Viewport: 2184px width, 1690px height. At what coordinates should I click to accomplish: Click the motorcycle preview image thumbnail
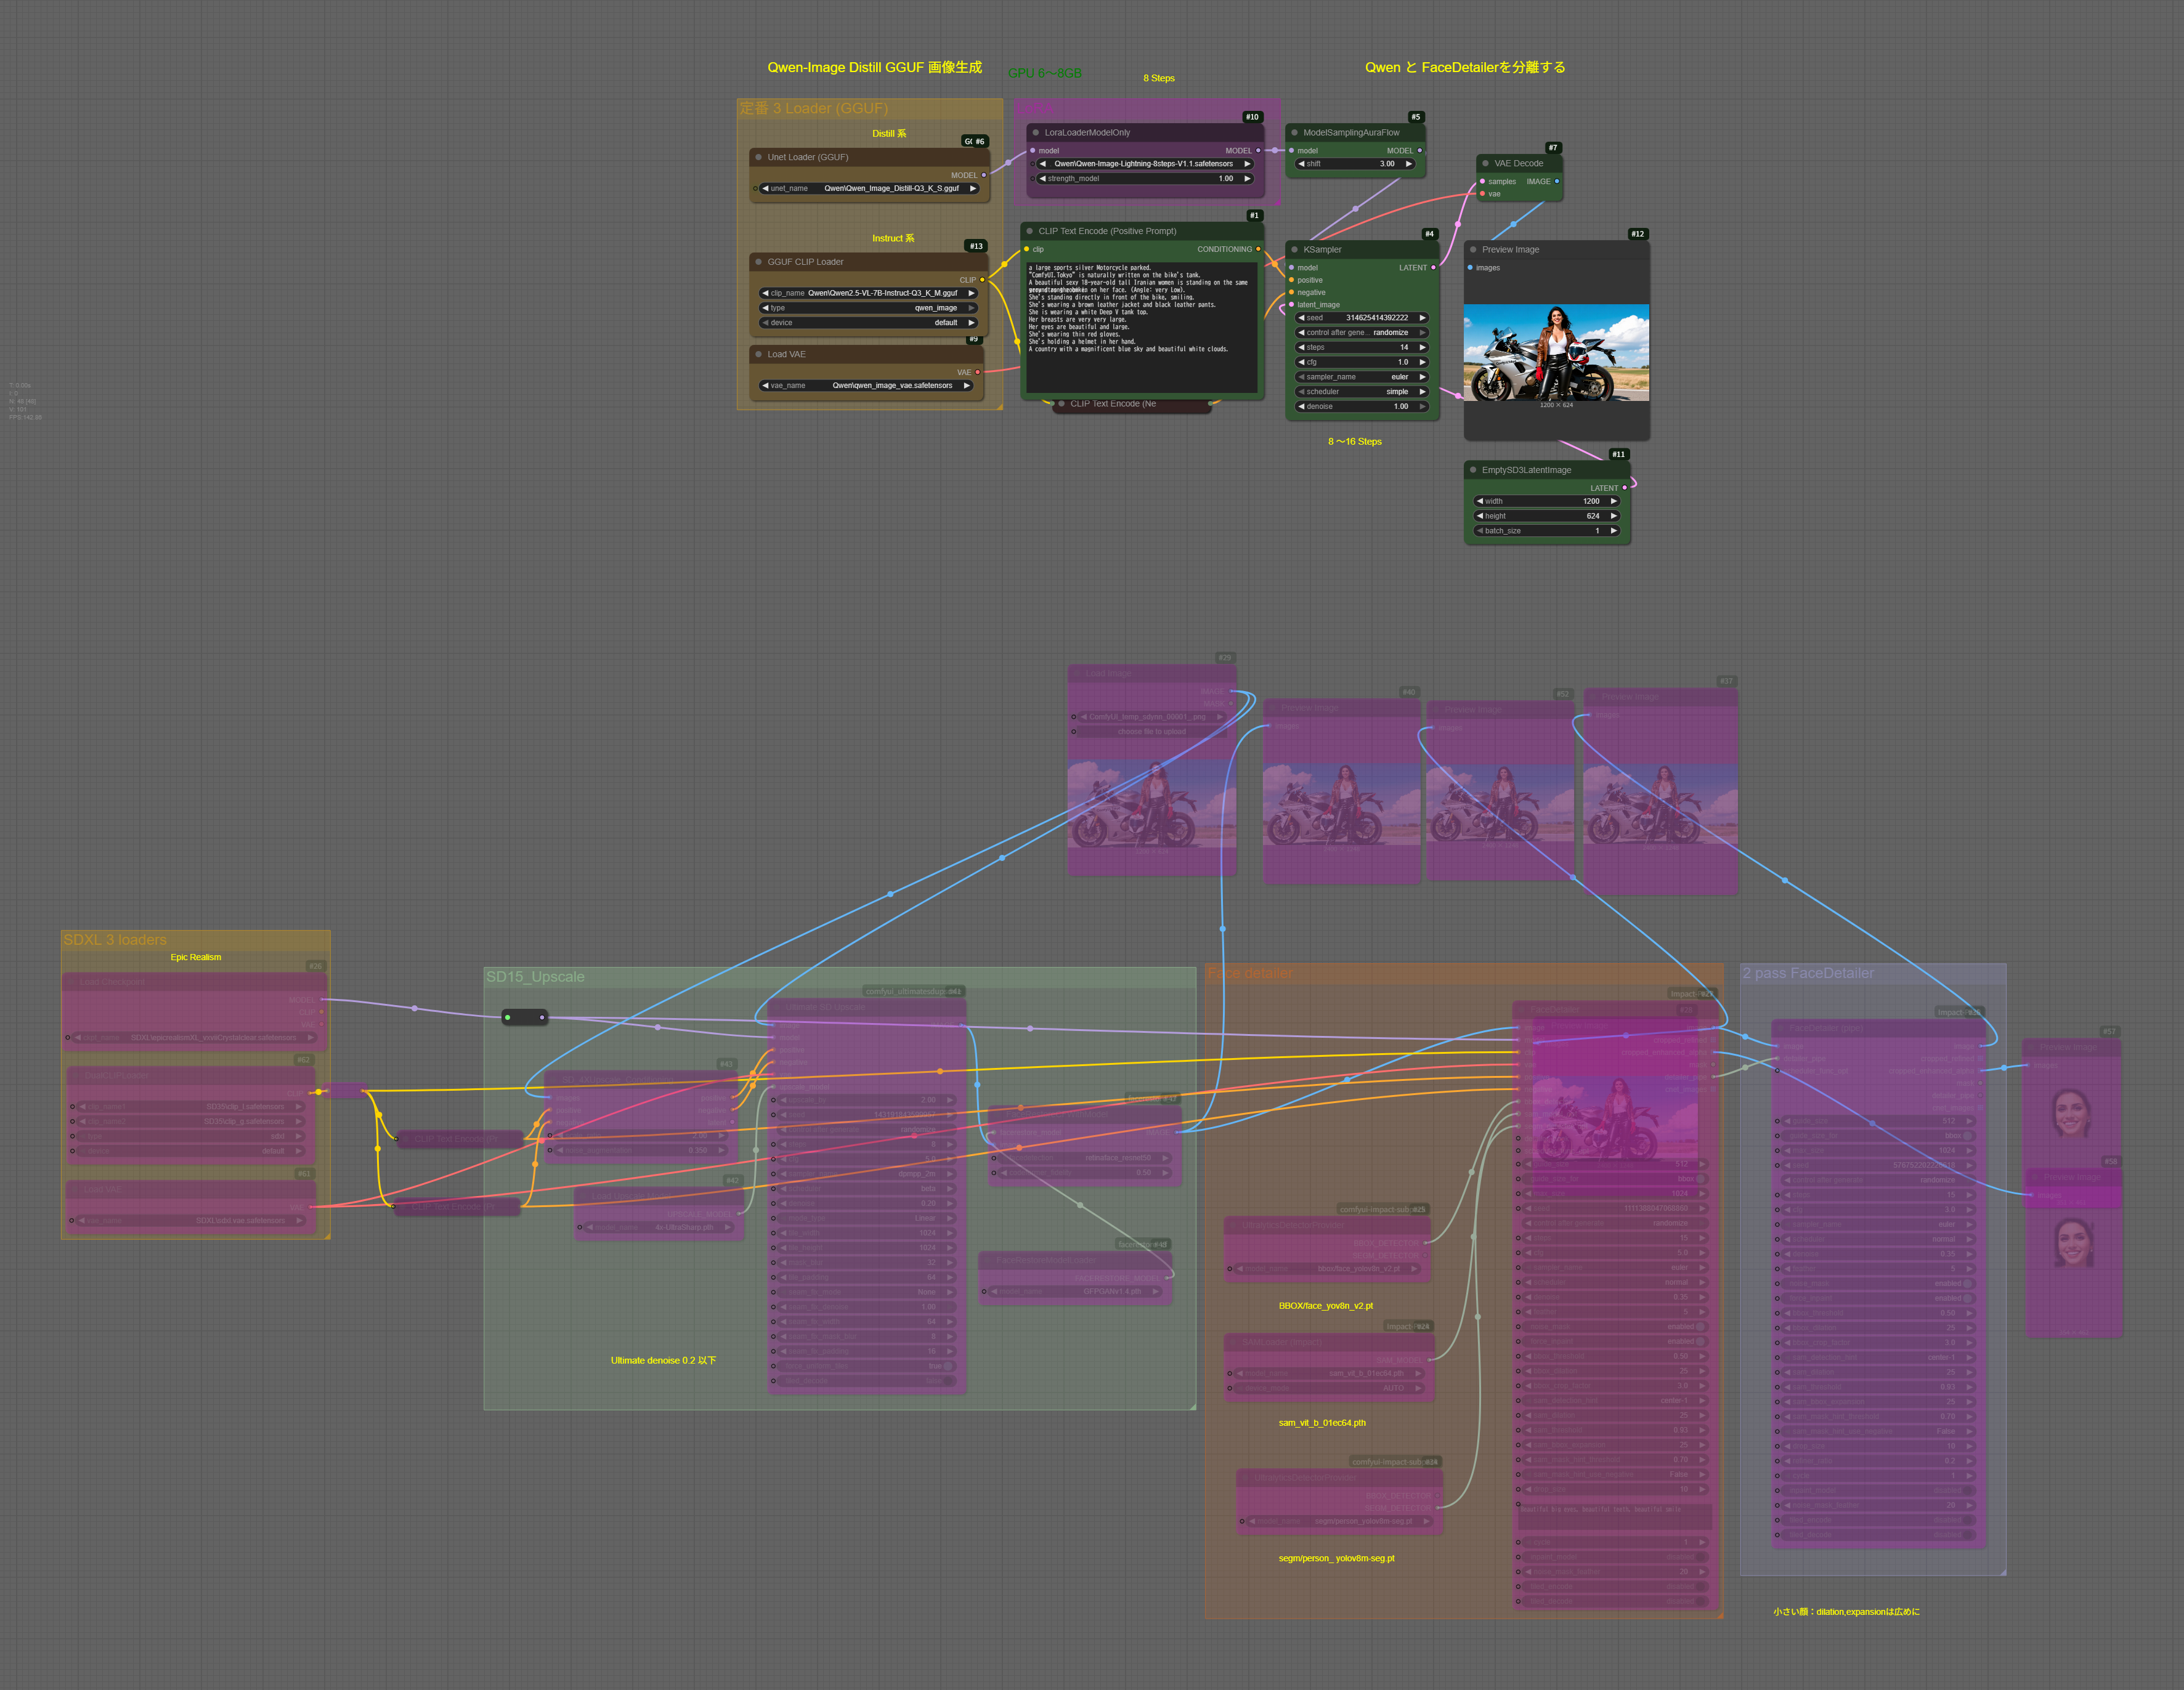click(x=1555, y=353)
